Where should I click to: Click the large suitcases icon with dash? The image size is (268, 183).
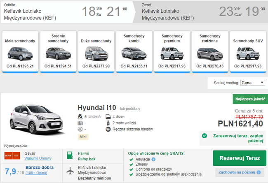pyautogui.click(x=80, y=123)
